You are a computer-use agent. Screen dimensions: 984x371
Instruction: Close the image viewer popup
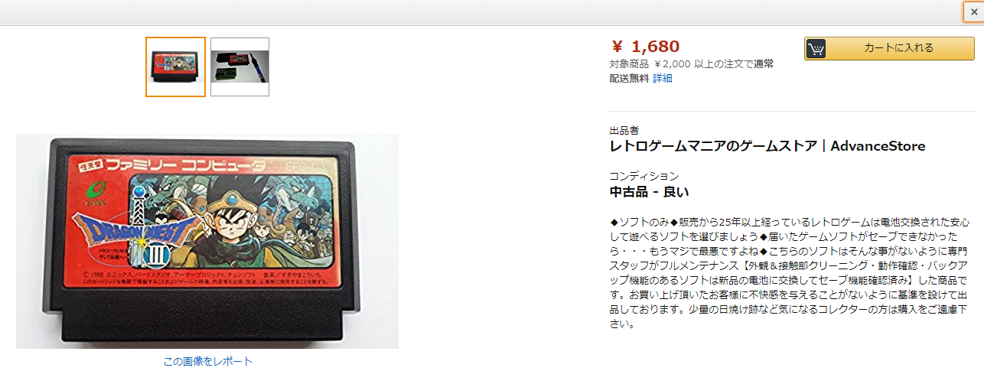coord(973,11)
